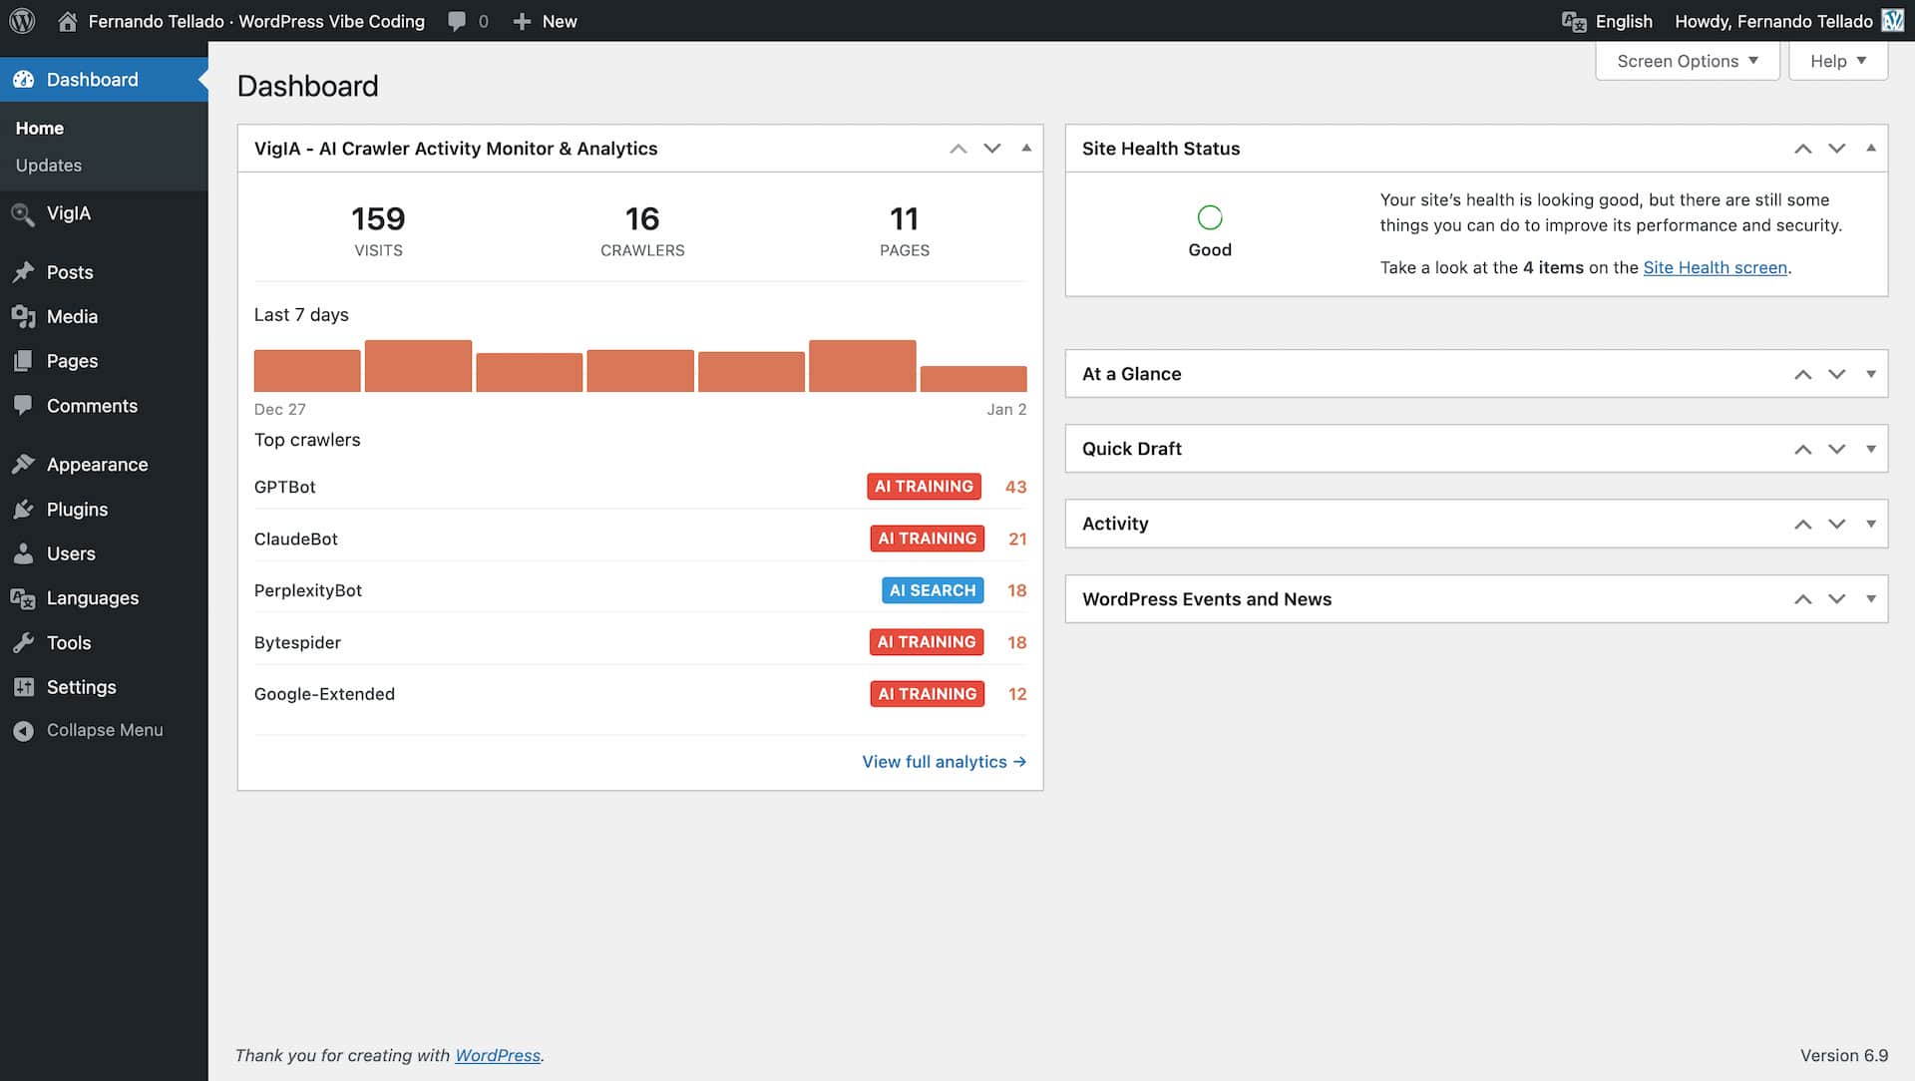This screenshot has height=1081, width=1915.
Task: Expand the Activity widget
Action: click(1869, 523)
